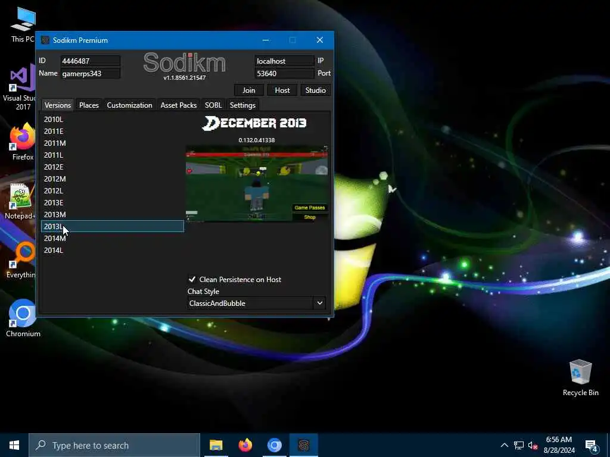Select version 2012L in list

(x=113, y=191)
